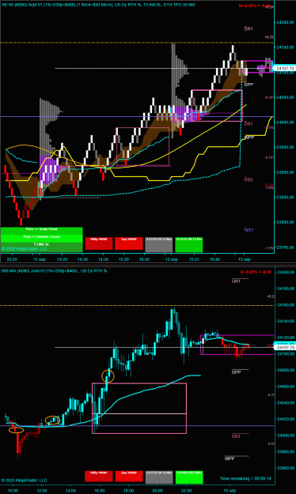Click the DPP pivot label in the bottom chart
The width and height of the screenshot is (296, 494).
click(237, 372)
